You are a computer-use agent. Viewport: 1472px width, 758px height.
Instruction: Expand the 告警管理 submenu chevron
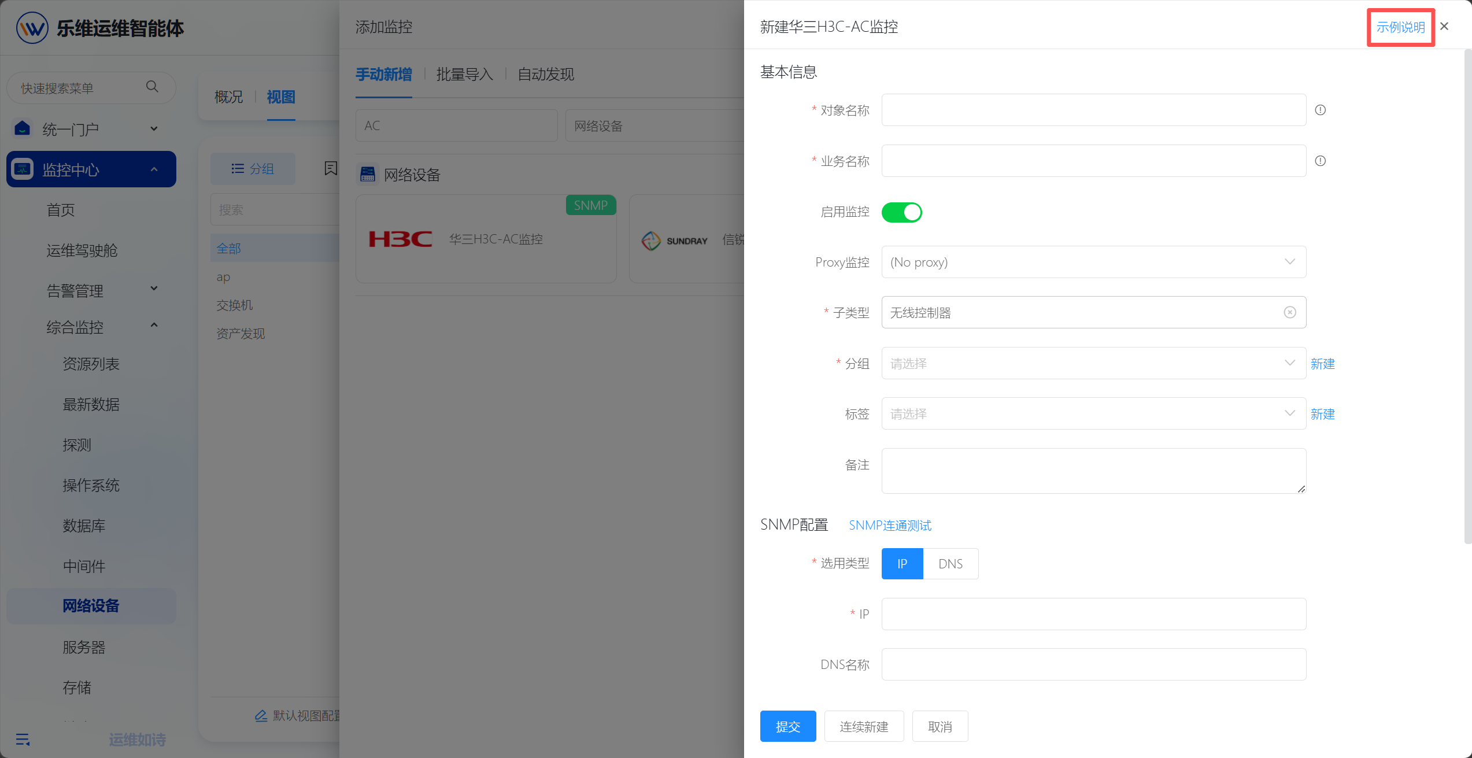coord(154,288)
